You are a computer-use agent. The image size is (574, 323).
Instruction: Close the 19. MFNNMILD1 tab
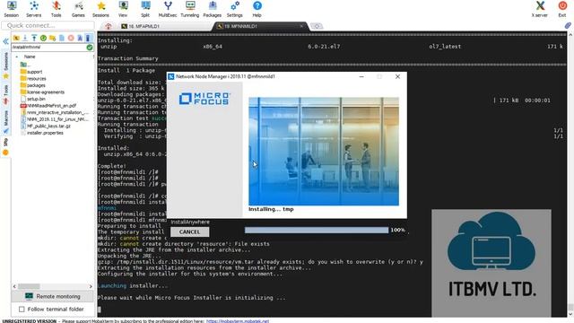click(301, 26)
